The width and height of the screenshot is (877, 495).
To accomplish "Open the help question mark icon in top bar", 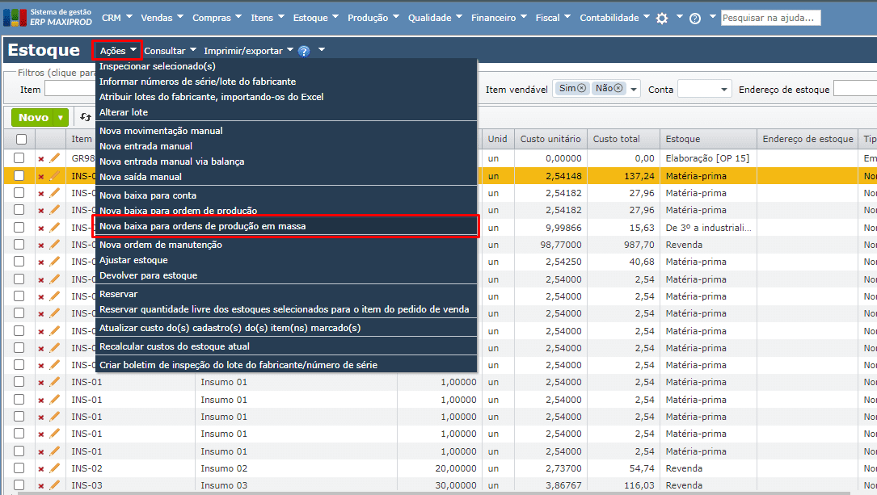I will click(694, 18).
